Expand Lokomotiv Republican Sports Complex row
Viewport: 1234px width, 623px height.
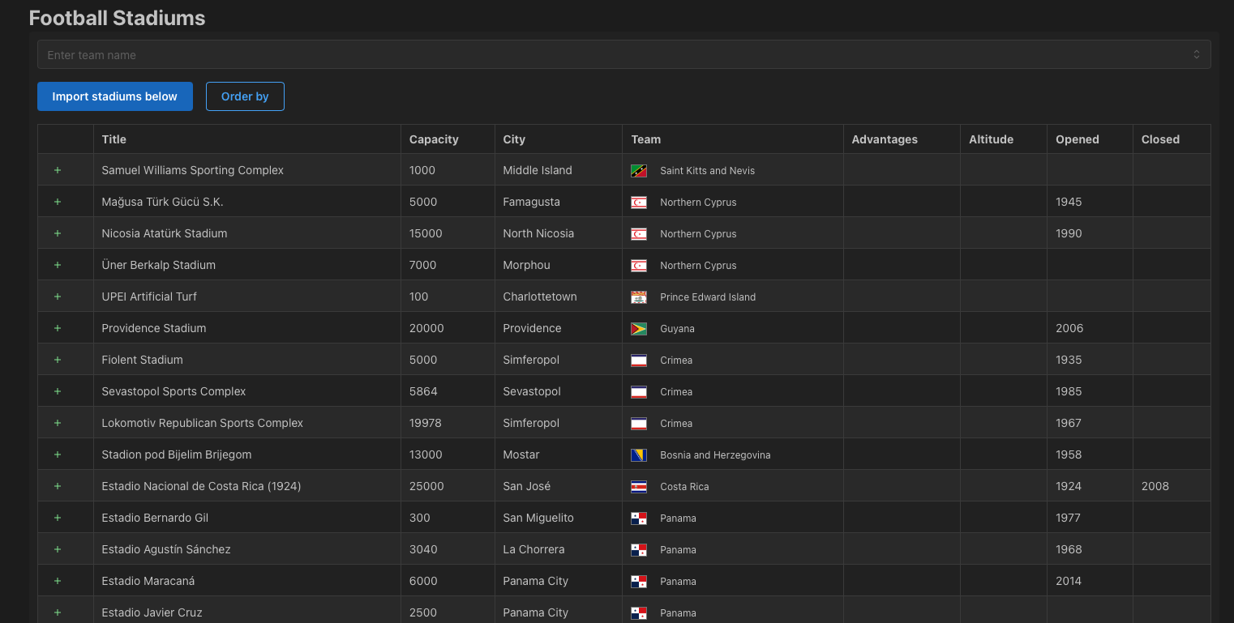58,423
